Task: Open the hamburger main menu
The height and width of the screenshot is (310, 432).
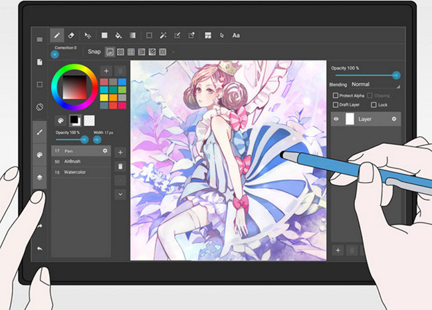Action: click(x=40, y=39)
